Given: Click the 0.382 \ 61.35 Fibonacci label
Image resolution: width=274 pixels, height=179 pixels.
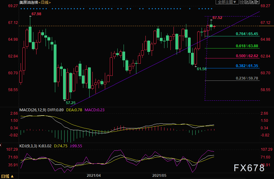Looking at the screenshot, I should click(247, 66).
